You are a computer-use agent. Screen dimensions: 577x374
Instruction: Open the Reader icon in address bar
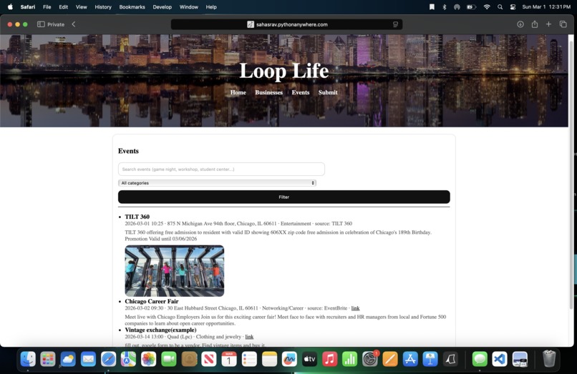[395, 24]
